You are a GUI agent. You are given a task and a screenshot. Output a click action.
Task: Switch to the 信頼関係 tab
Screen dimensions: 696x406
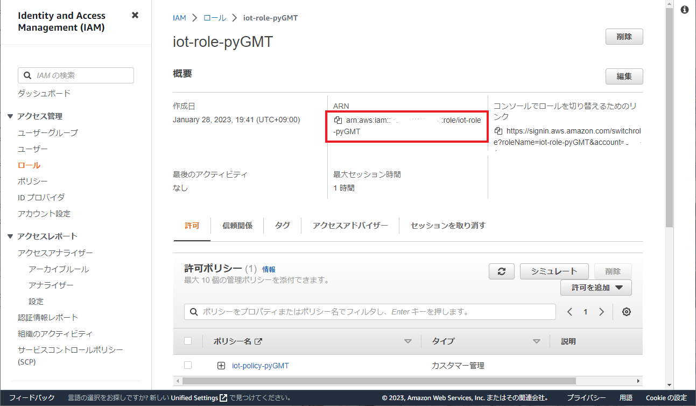[237, 226]
